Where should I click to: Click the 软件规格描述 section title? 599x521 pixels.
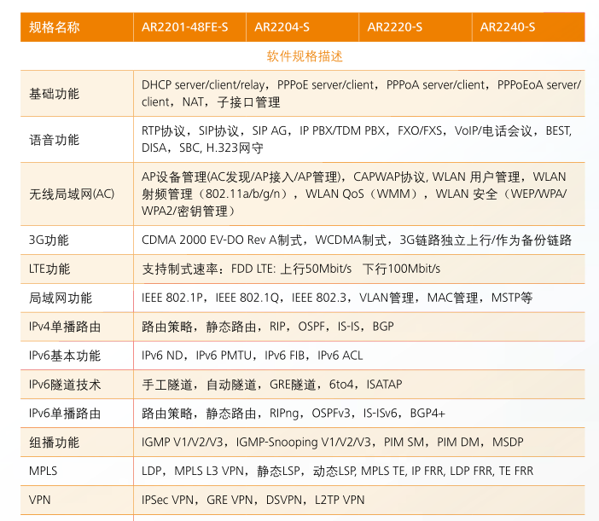(305, 56)
